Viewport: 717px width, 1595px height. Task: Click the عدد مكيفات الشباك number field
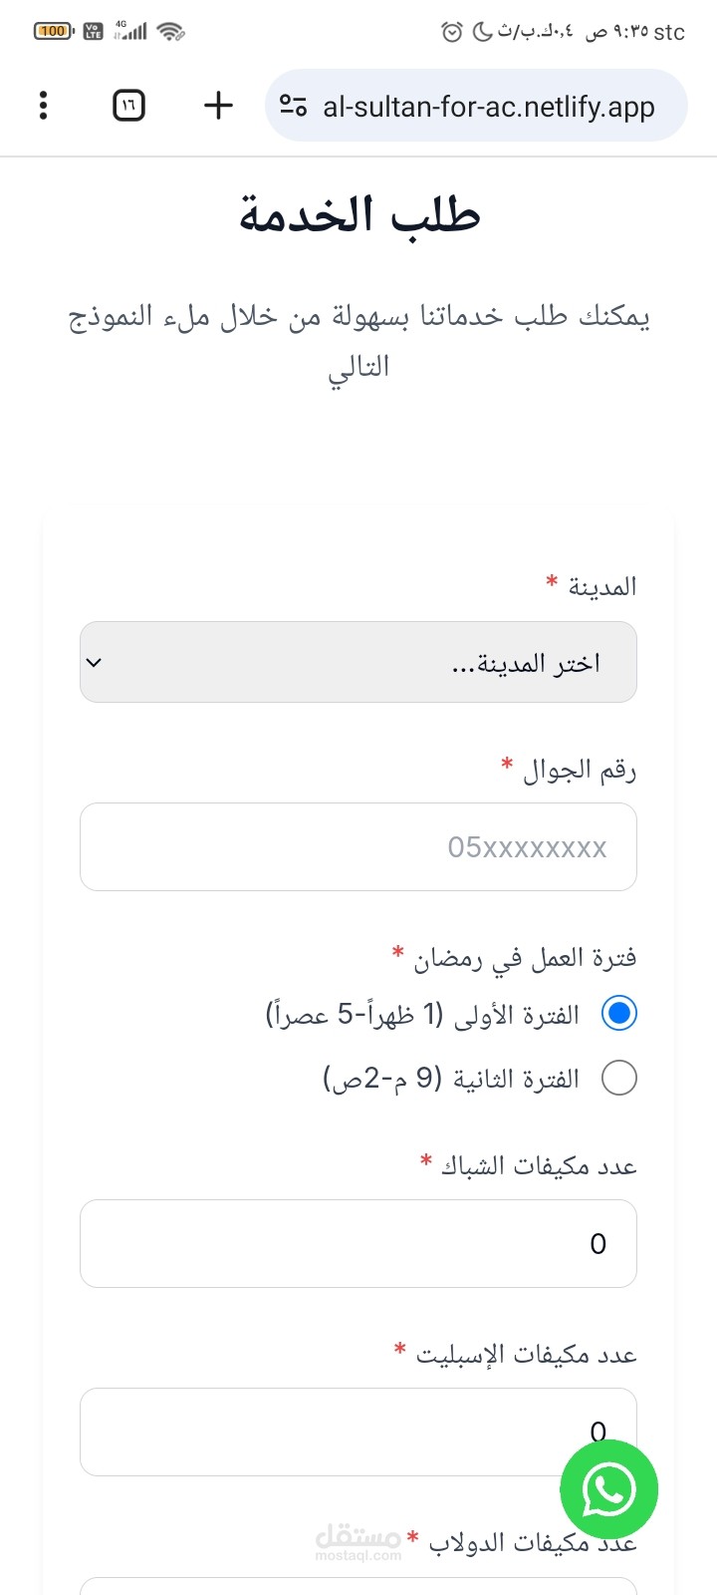tap(358, 1243)
